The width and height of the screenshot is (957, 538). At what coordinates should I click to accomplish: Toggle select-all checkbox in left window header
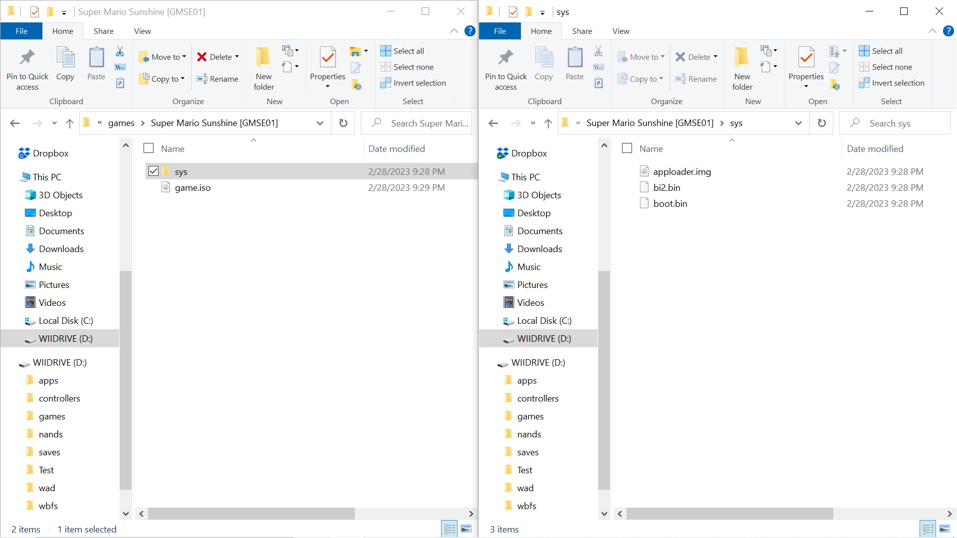tap(149, 148)
